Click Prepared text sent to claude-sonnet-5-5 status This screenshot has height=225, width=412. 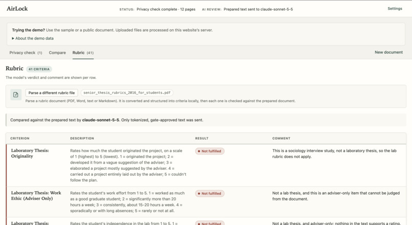coord(258,9)
